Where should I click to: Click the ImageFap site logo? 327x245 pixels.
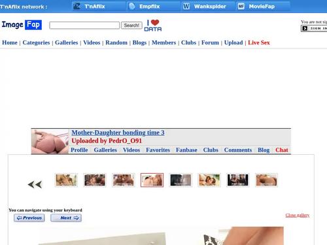tap(22, 25)
